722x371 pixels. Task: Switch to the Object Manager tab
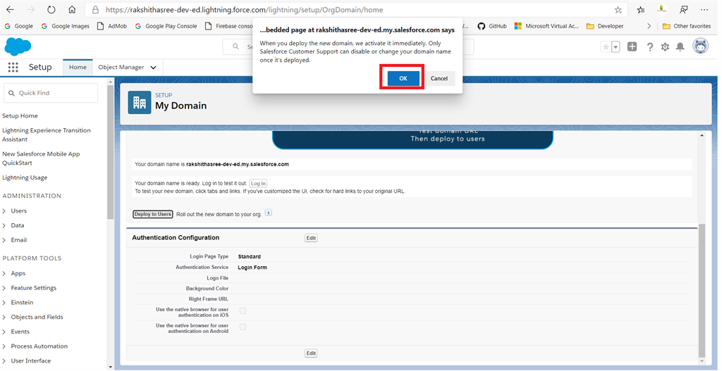pos(121,67)
